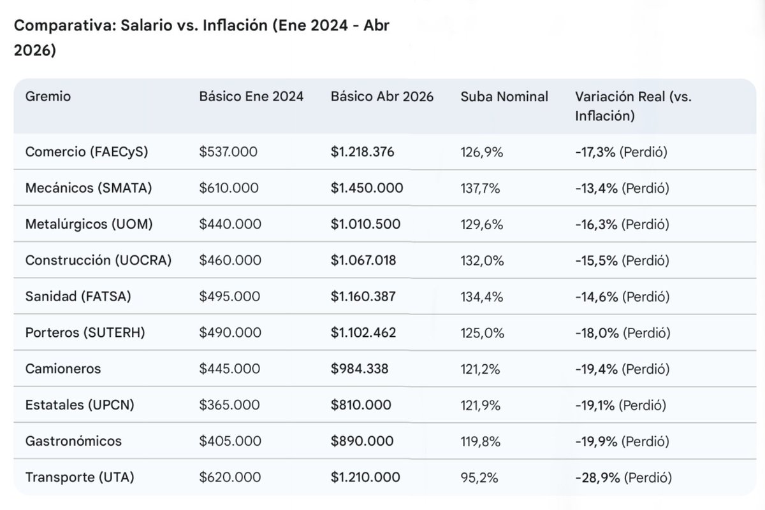Select the Gastronómicos row label
The width and height of the screenshot is (765, 510).
73,441
